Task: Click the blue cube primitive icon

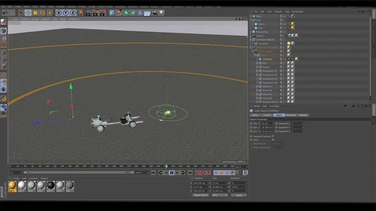Action: coord(112,13)
